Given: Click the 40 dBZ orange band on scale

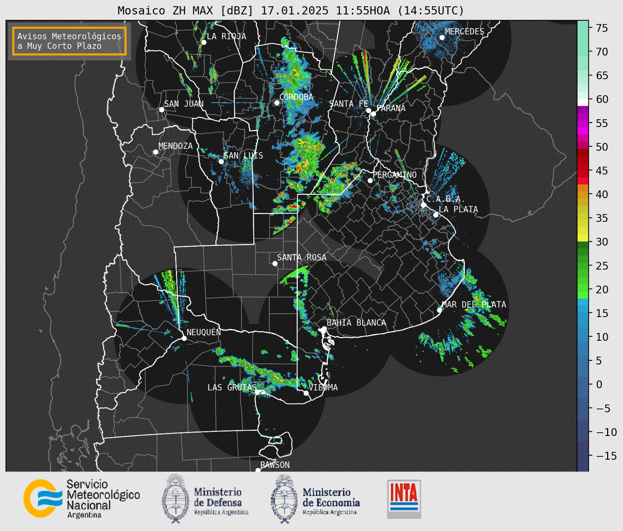Looking at the screenshot, I should pos(582,195).
